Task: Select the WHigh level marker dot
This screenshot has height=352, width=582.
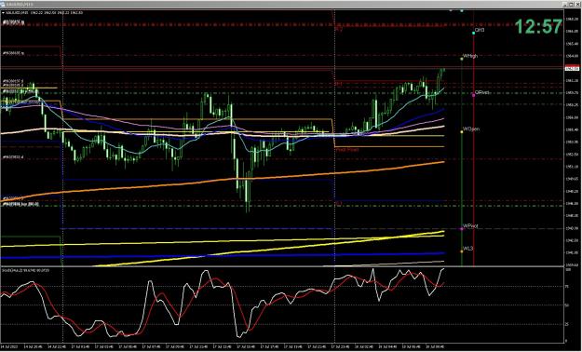Action: point(462,59)
